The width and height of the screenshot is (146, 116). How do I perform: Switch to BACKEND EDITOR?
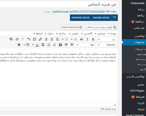pyautogui.click(x=101, y=18)
